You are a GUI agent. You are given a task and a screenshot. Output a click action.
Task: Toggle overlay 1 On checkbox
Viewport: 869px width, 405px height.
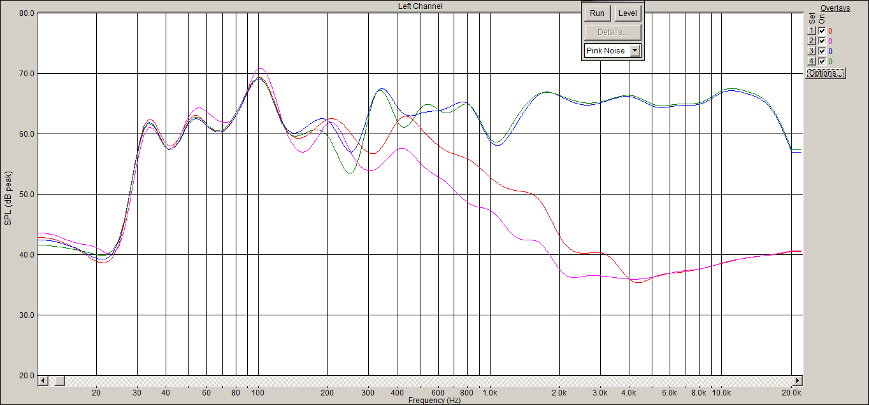point(822,31)
